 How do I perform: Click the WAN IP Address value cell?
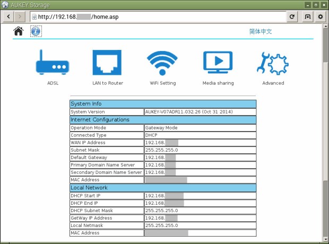(200, 143)
